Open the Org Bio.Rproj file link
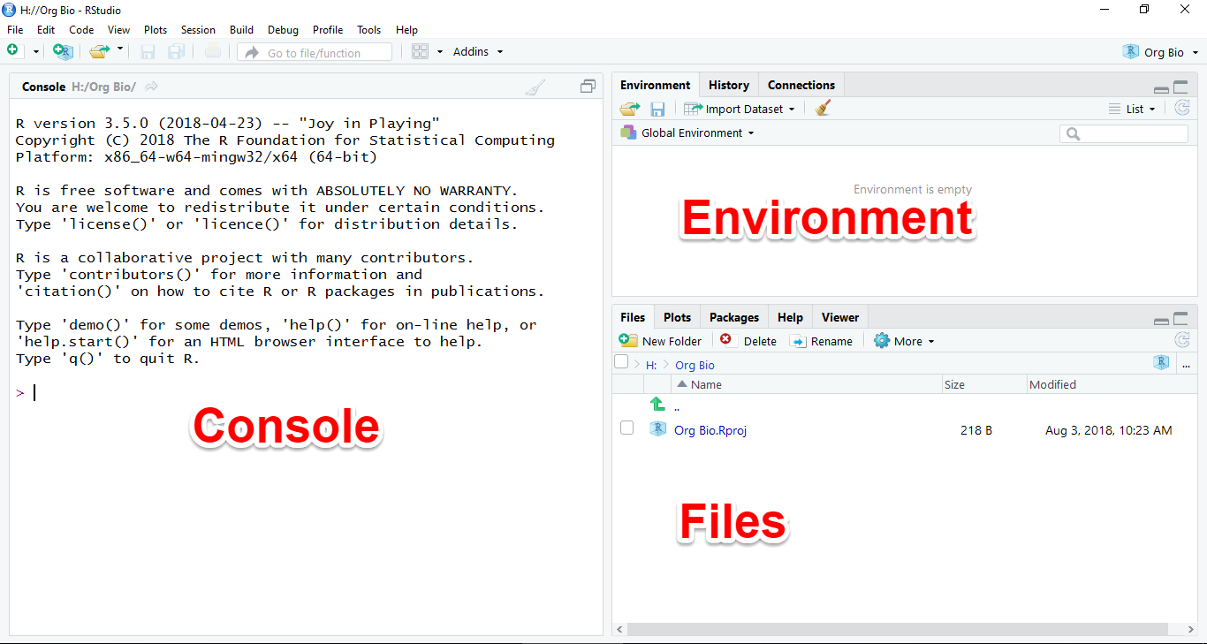 coord(710,430)
